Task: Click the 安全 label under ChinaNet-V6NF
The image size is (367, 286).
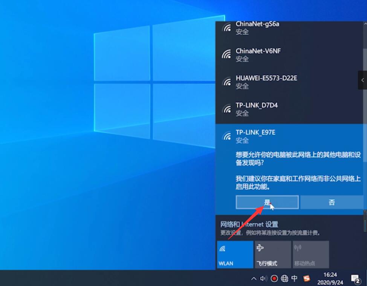Action: (x=242, y=59)
